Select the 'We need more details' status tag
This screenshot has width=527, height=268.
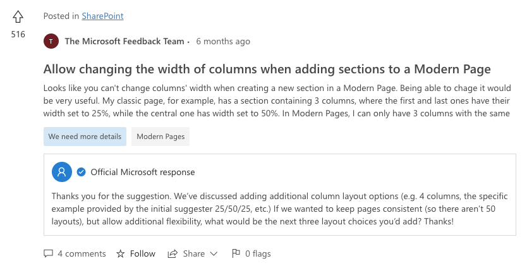point(85,137)
